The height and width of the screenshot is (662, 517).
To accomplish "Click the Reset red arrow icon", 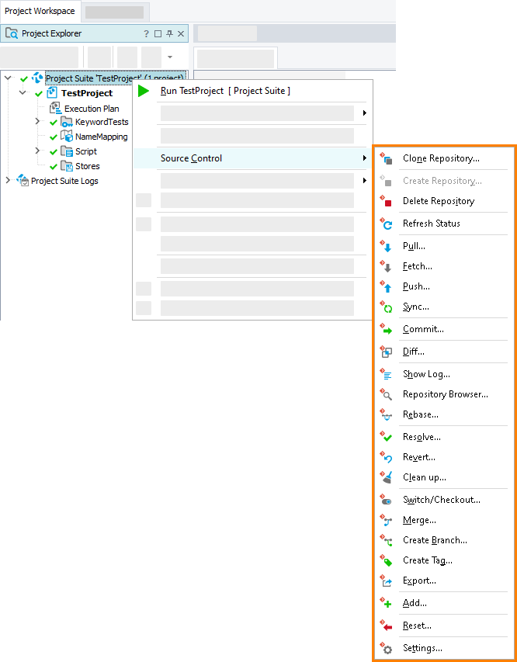I will (386, 626).
